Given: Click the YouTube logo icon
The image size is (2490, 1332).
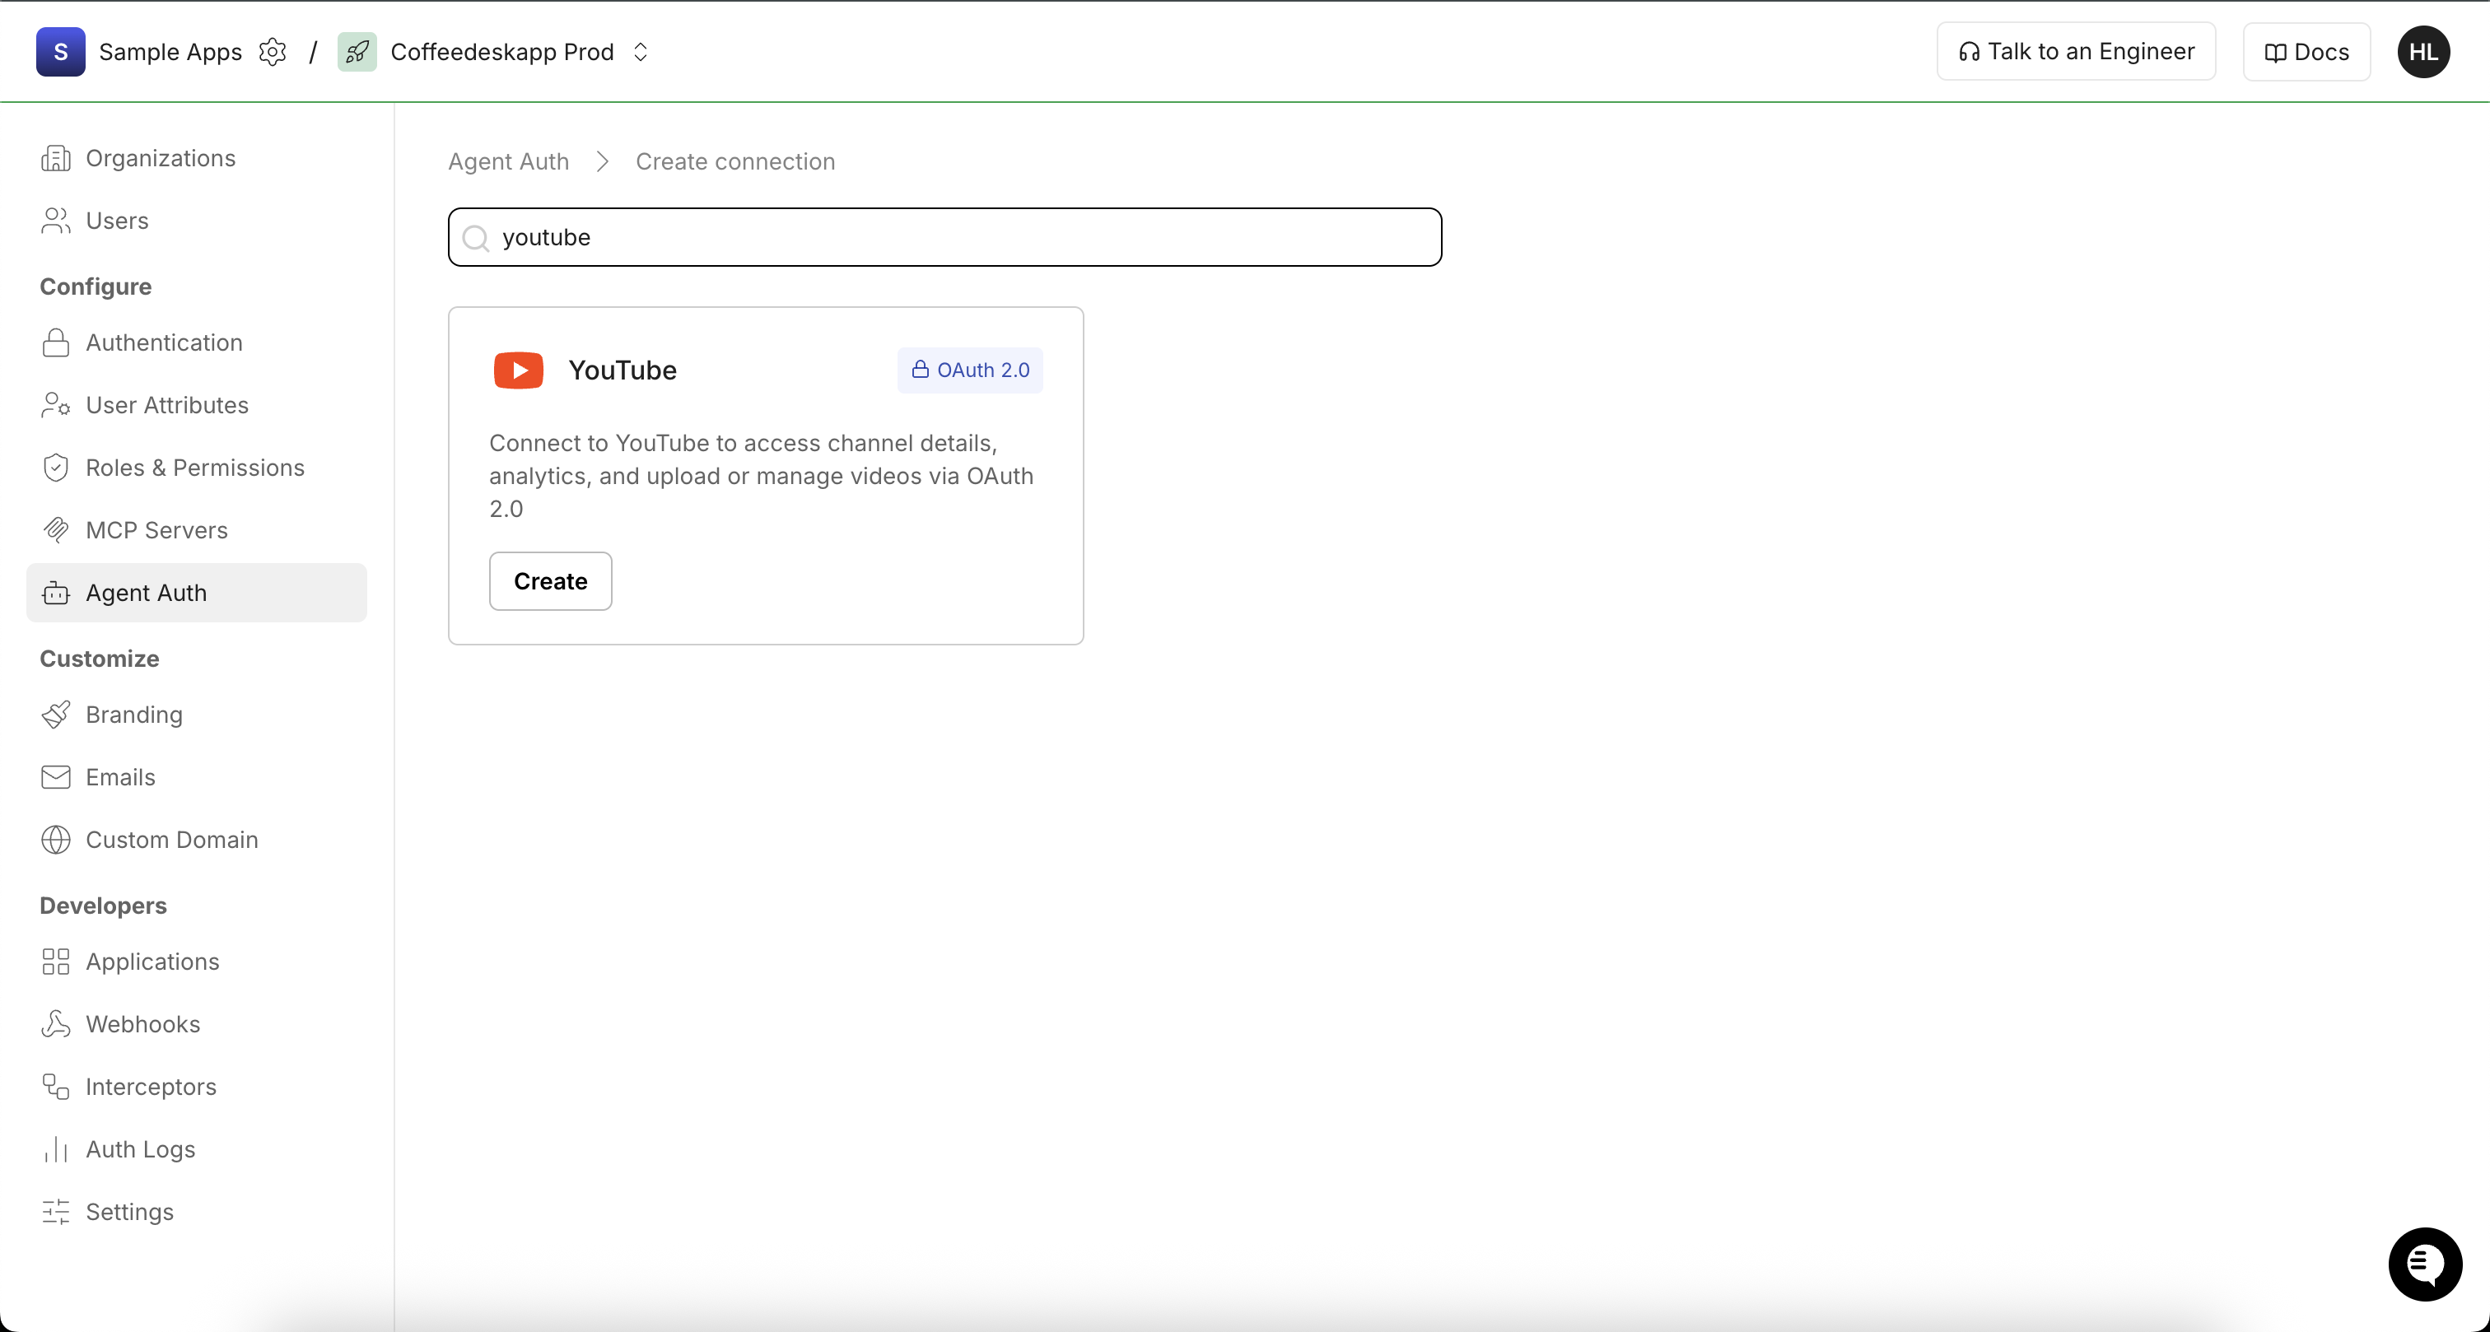Looking at the screenshot, I should (518, 370).
